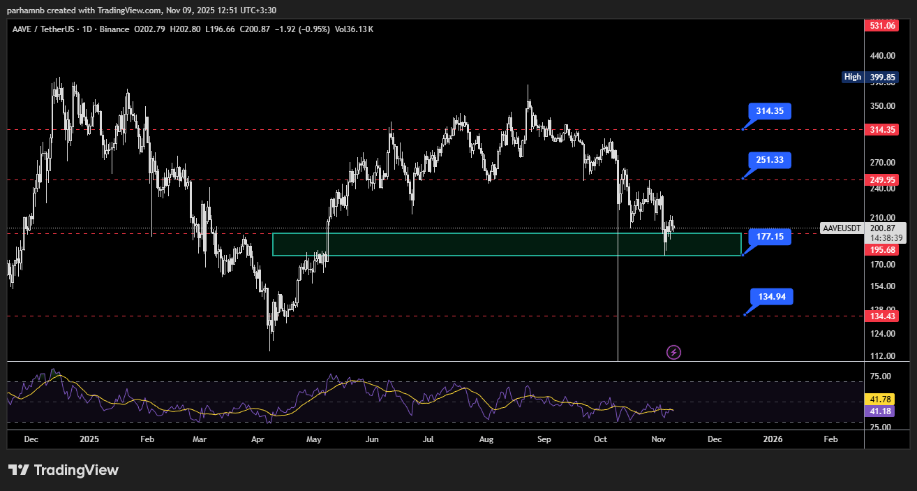Click the 2026 marker on time axis

(x=773, y=439)
